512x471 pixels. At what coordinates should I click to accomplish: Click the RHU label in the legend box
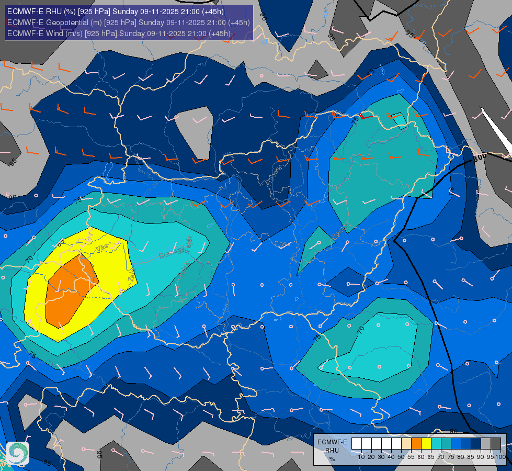tap(332, 451)
